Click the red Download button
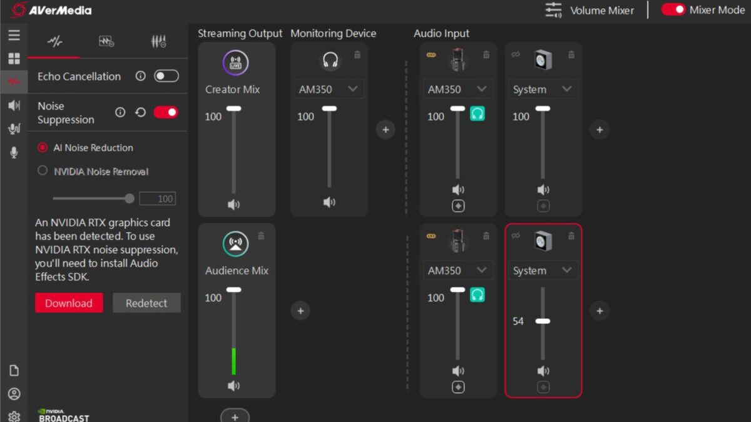The height and width of the screenshot is (422, 751). [69, 303]
